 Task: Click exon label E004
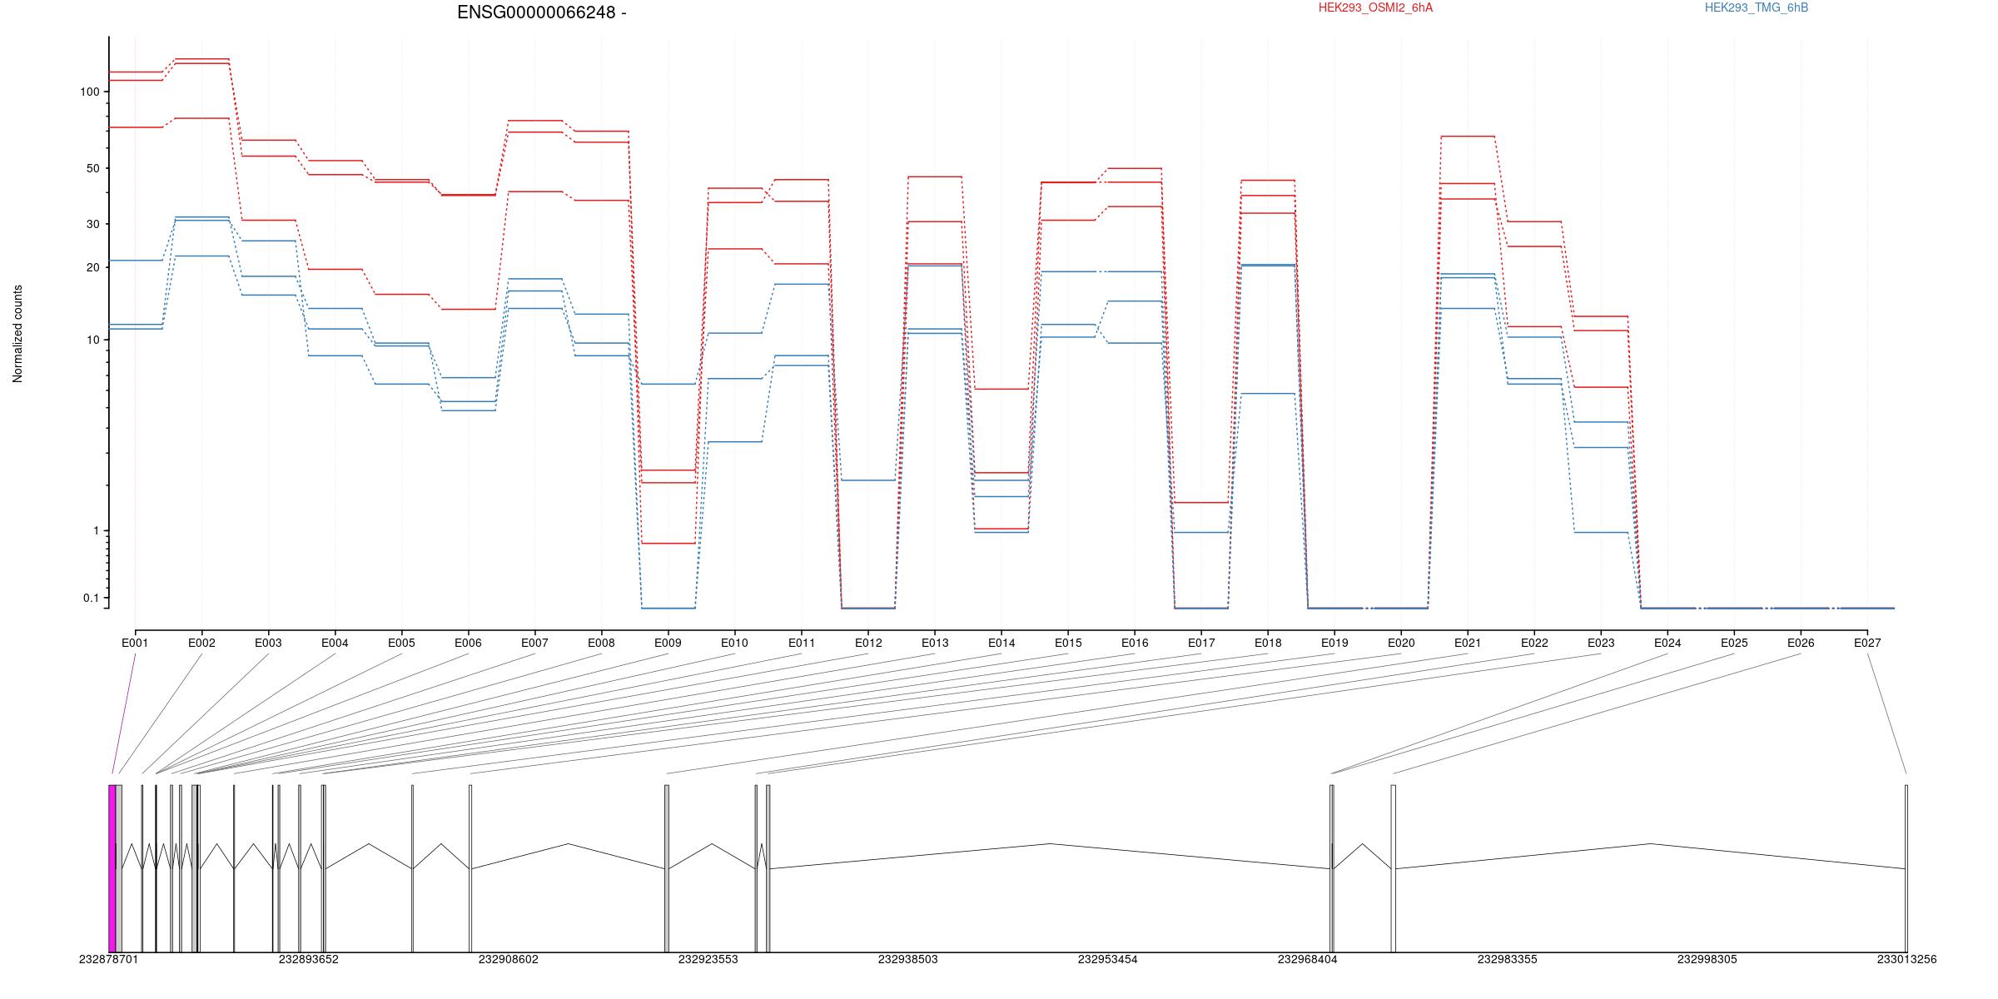pos(335,643)
